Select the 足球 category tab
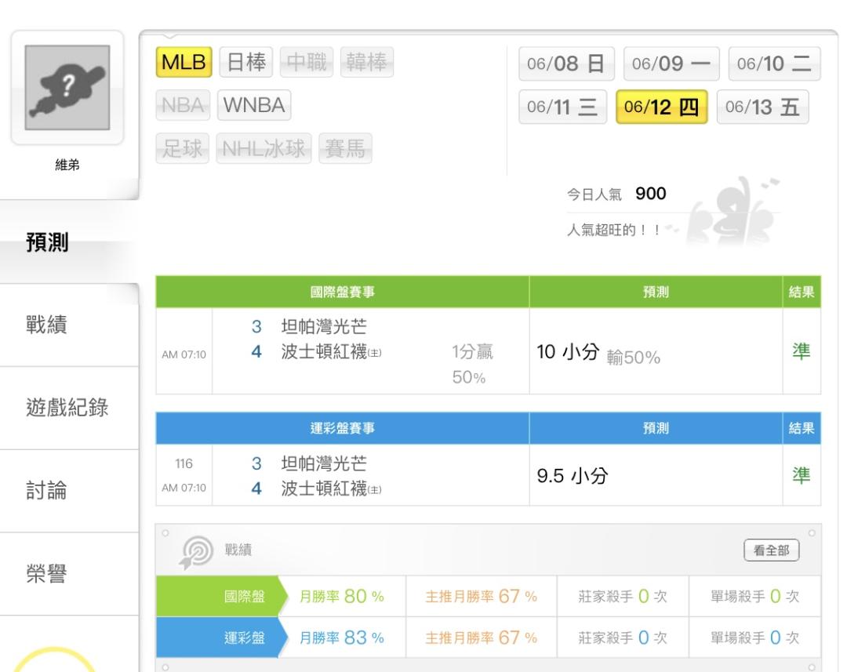 183,148
